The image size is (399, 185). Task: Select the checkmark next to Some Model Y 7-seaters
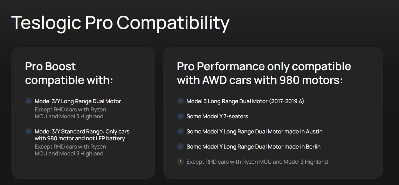pyautogui.click(x=180, y=116)
